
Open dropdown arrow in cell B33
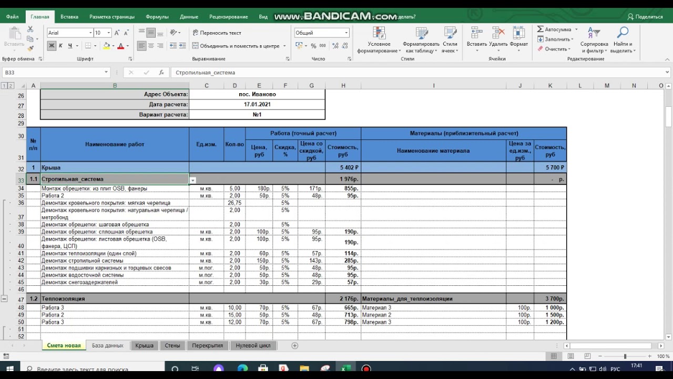point(193,180)
